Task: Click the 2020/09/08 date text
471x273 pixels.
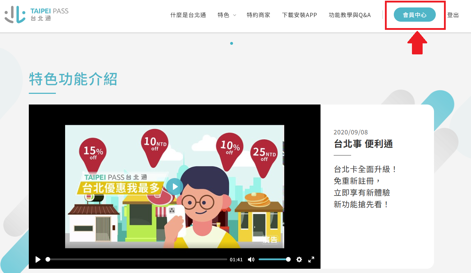Action: point(351,132)
